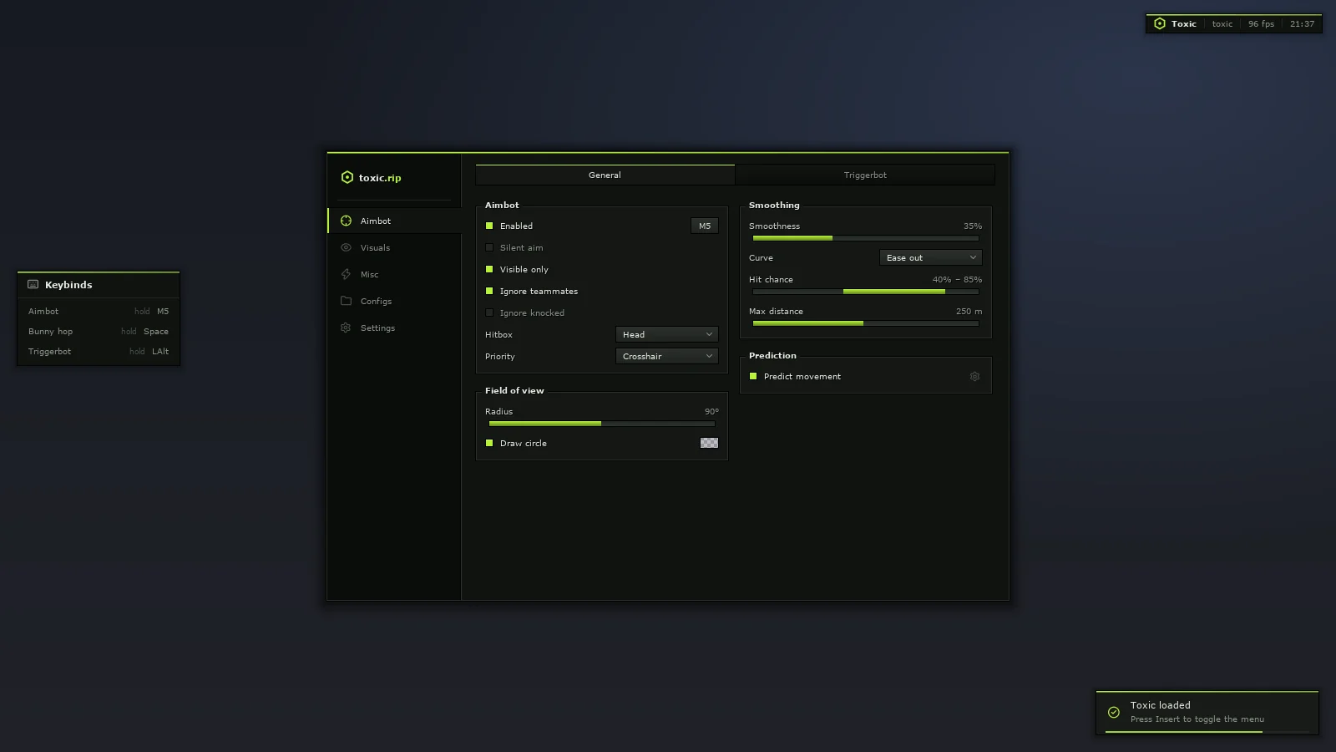Open Configs via its folder icon
The height and width of the screenshot is (752, 1336).
(346, 301)
